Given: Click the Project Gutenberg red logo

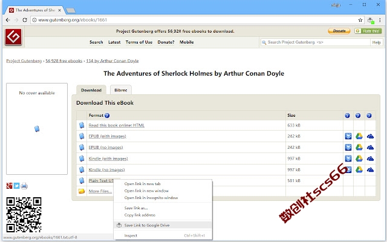Looking at the screenshot, I should click(13, 37).
